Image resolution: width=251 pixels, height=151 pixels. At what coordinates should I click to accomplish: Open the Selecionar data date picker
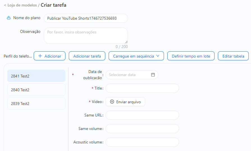[132, 75]
